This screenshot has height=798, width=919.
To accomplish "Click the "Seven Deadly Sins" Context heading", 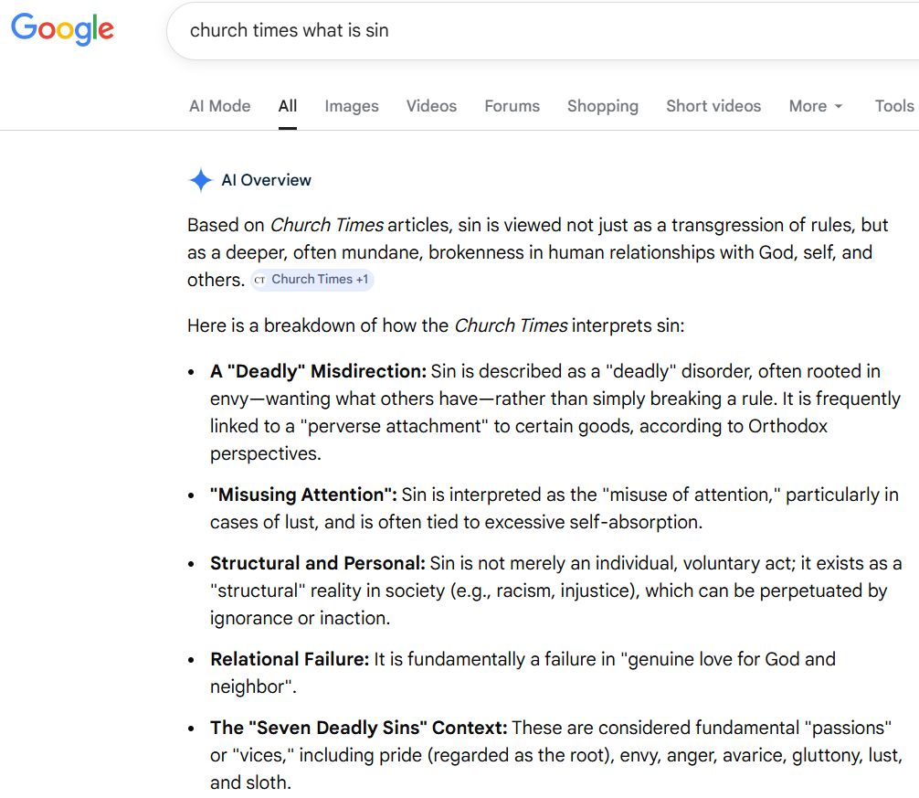I will (x=358, y=729).
